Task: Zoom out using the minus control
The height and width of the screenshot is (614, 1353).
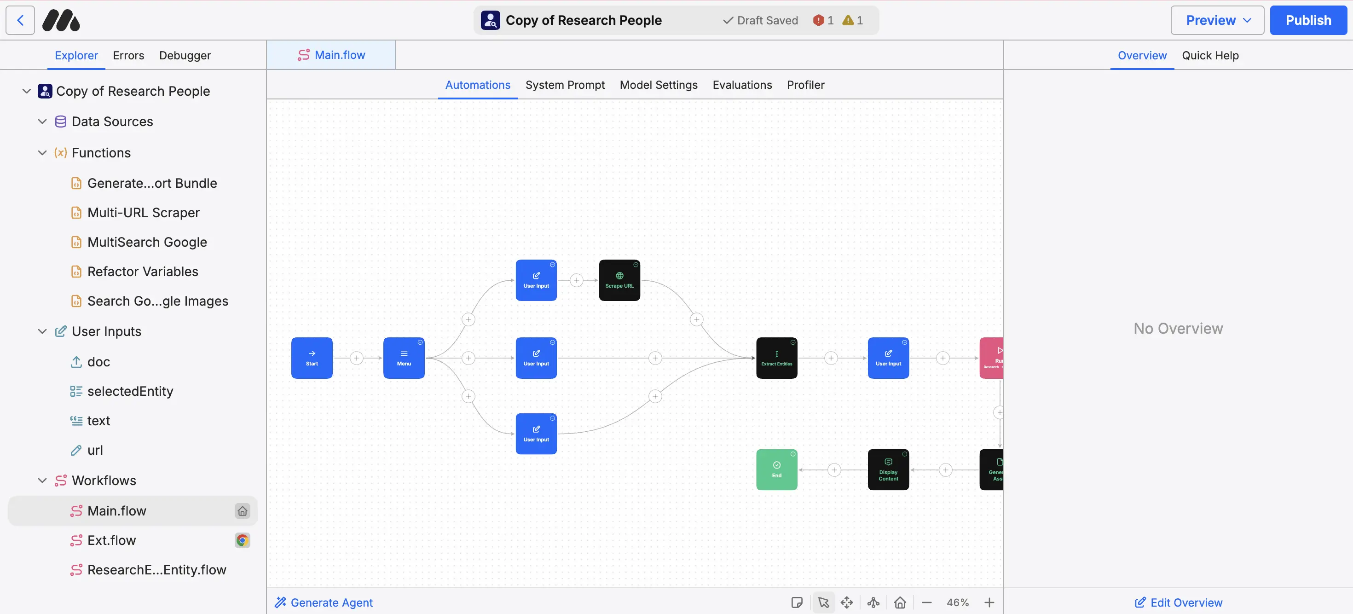Action: click(926, 602)
